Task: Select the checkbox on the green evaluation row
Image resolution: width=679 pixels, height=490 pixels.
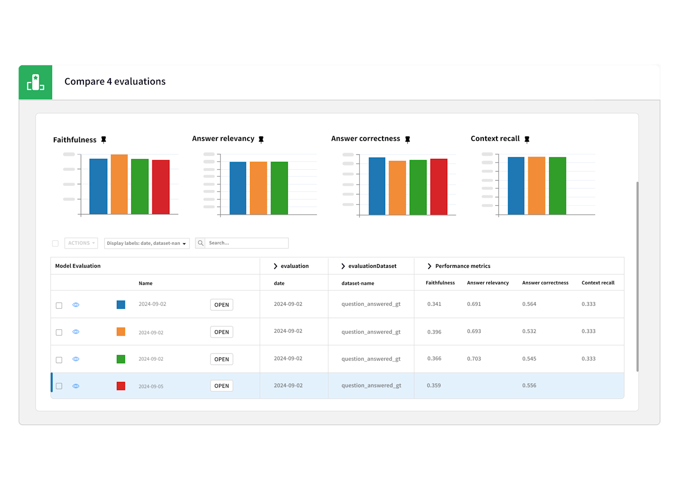Action: click(59, 360)
